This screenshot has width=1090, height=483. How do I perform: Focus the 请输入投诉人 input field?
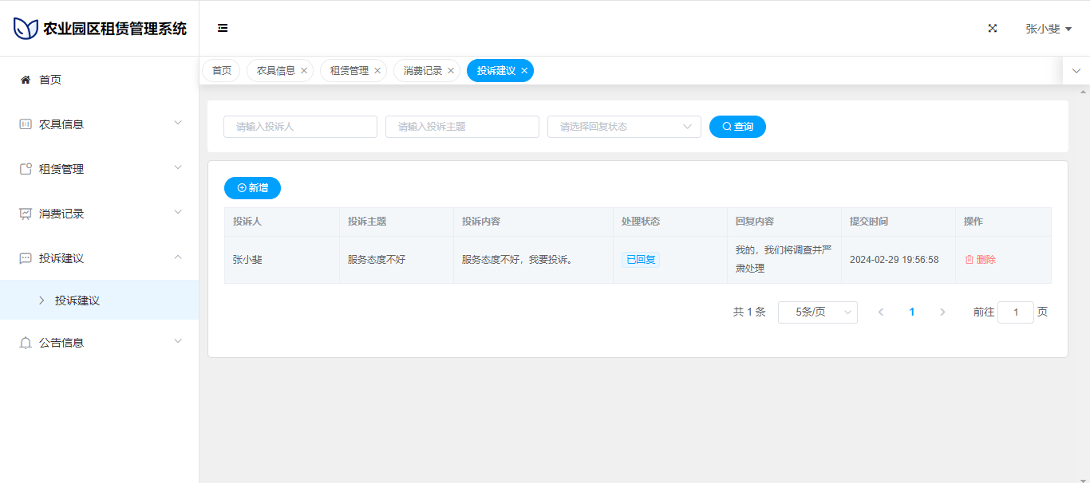(300, 127)
